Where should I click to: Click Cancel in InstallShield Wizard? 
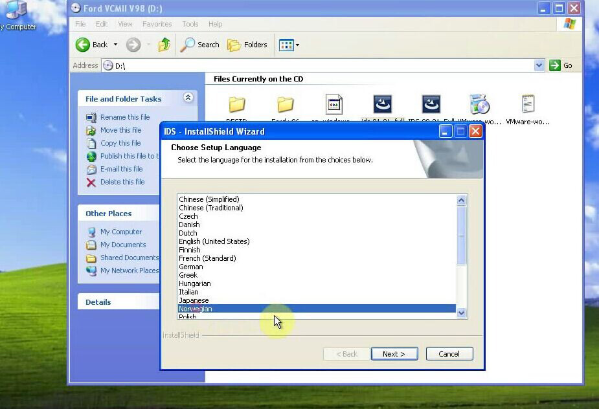pyautogui.click(x=449, y=354)
